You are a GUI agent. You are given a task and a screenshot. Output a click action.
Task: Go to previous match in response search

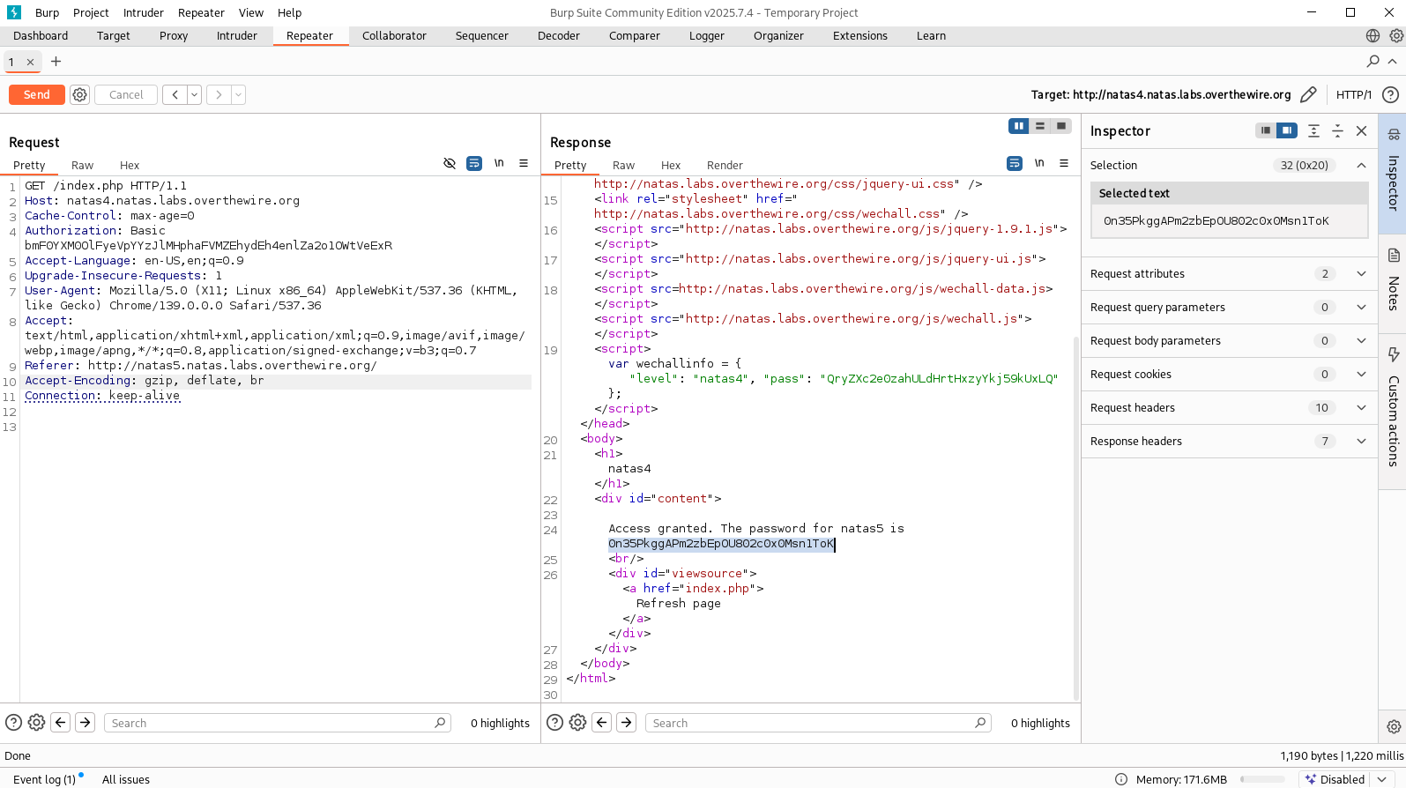[602, 723]
